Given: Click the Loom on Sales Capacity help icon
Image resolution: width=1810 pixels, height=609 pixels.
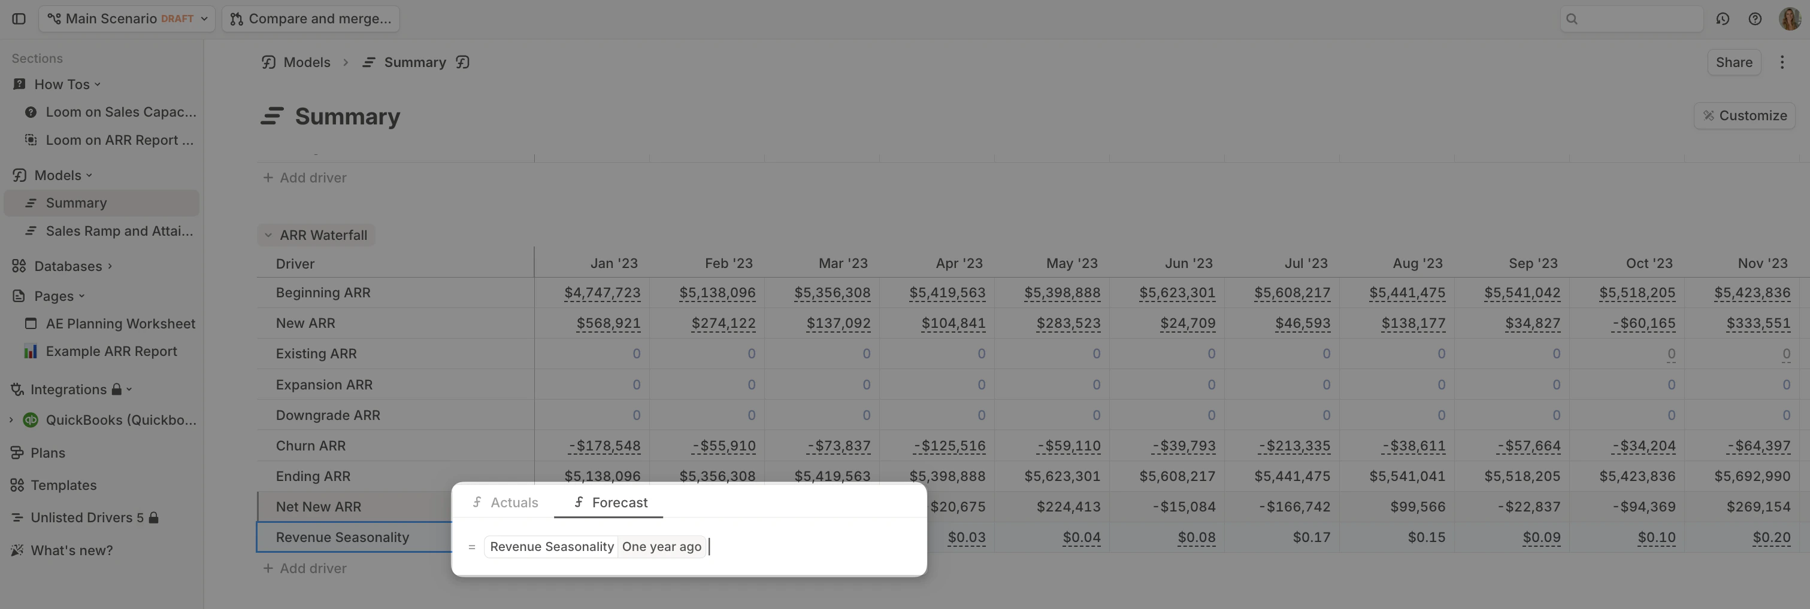Looking at the screenshot, I should 30,112.
